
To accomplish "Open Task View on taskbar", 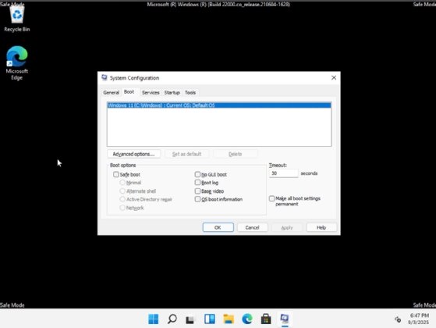I will (190, 319).
